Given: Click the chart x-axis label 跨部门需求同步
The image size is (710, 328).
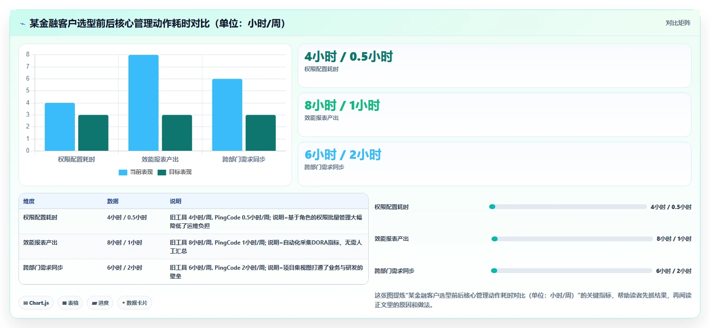Looking at the screenshot, I should [x=244, y=159].
